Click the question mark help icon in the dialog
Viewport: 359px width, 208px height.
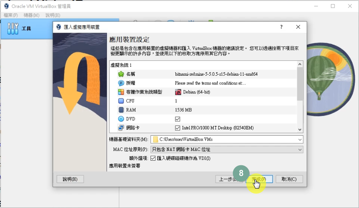[x=281, y=27]
